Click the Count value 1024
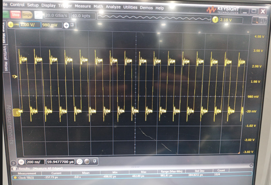Viewport: 271px width, 185px height. click(217, 174)
